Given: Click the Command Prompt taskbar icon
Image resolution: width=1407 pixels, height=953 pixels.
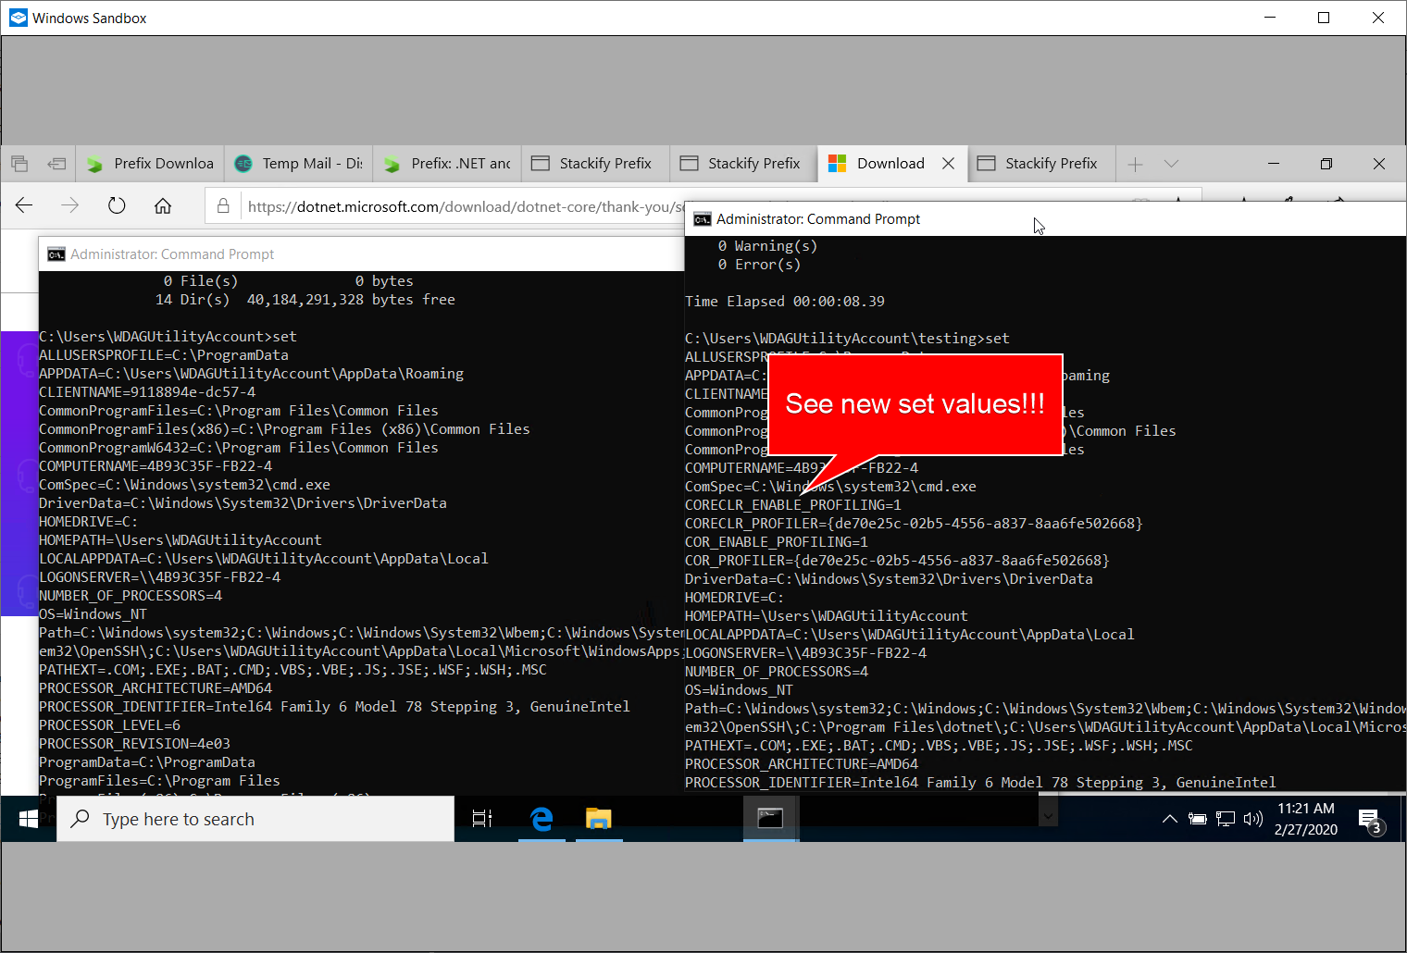Looking at the screenshot, I should click(x=770, y=819).
